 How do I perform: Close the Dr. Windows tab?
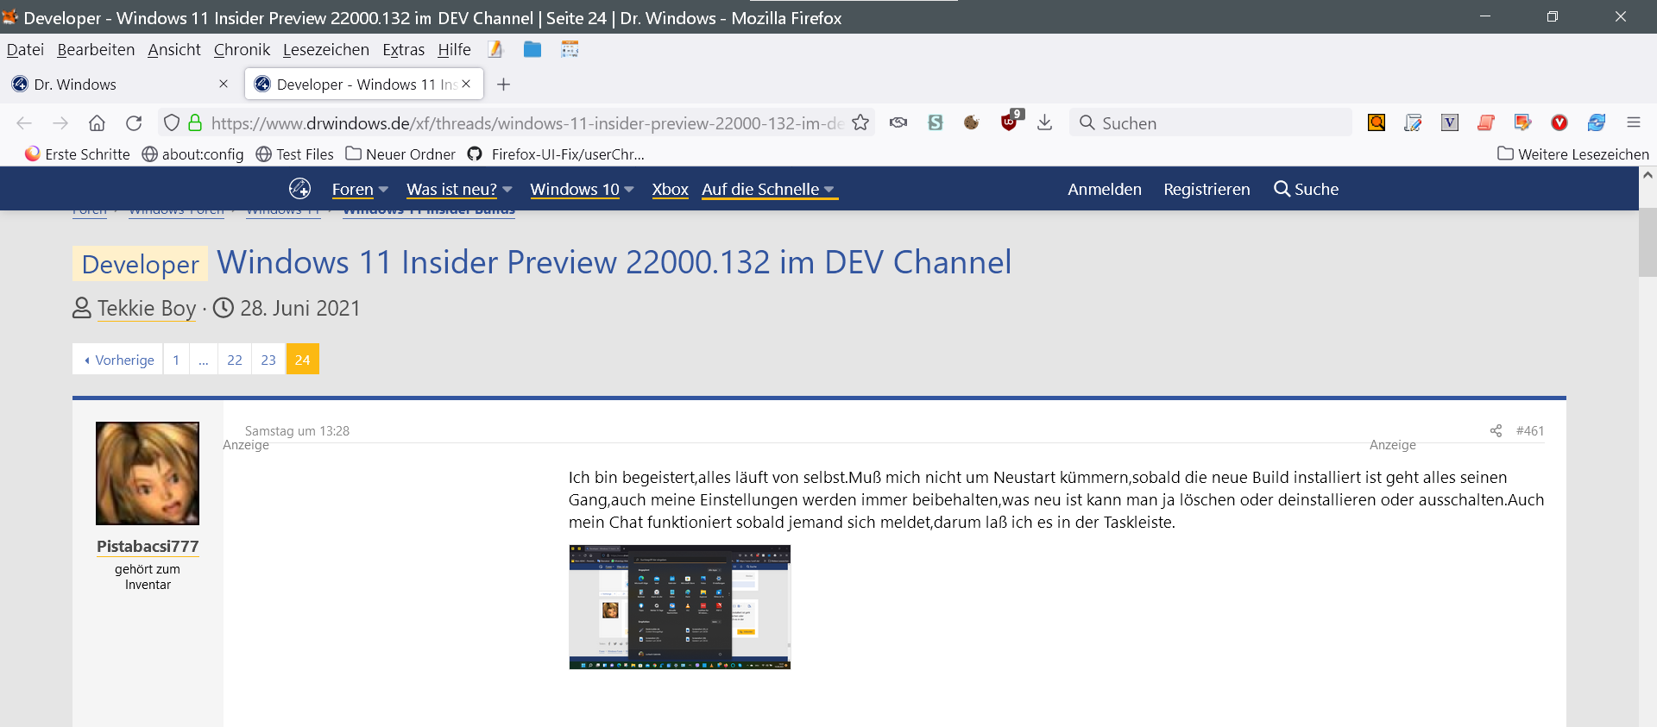click(224, 84)
